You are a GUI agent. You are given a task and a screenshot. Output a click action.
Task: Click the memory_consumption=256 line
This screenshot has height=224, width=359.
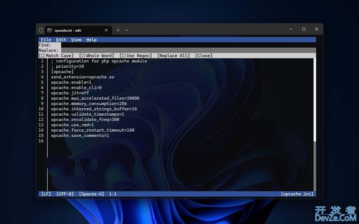tap(89, 104)
